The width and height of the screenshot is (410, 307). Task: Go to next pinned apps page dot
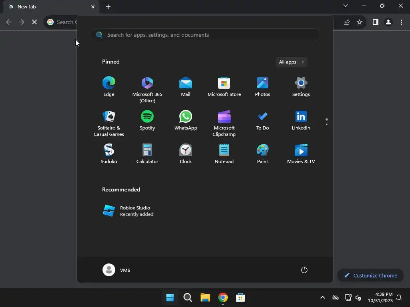click(327, 124)
